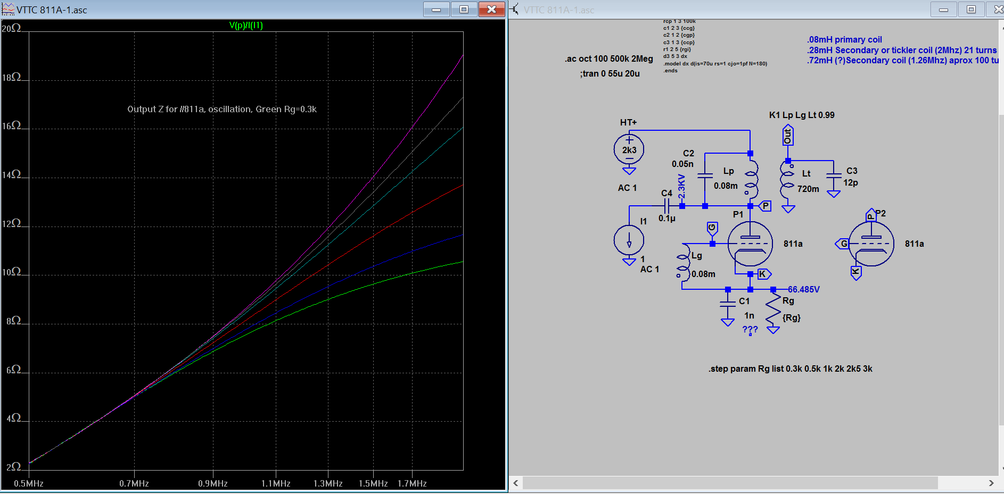The image size is (1004, 494).
Task: Close the waveform plot window
Action: tap(491, 9)
